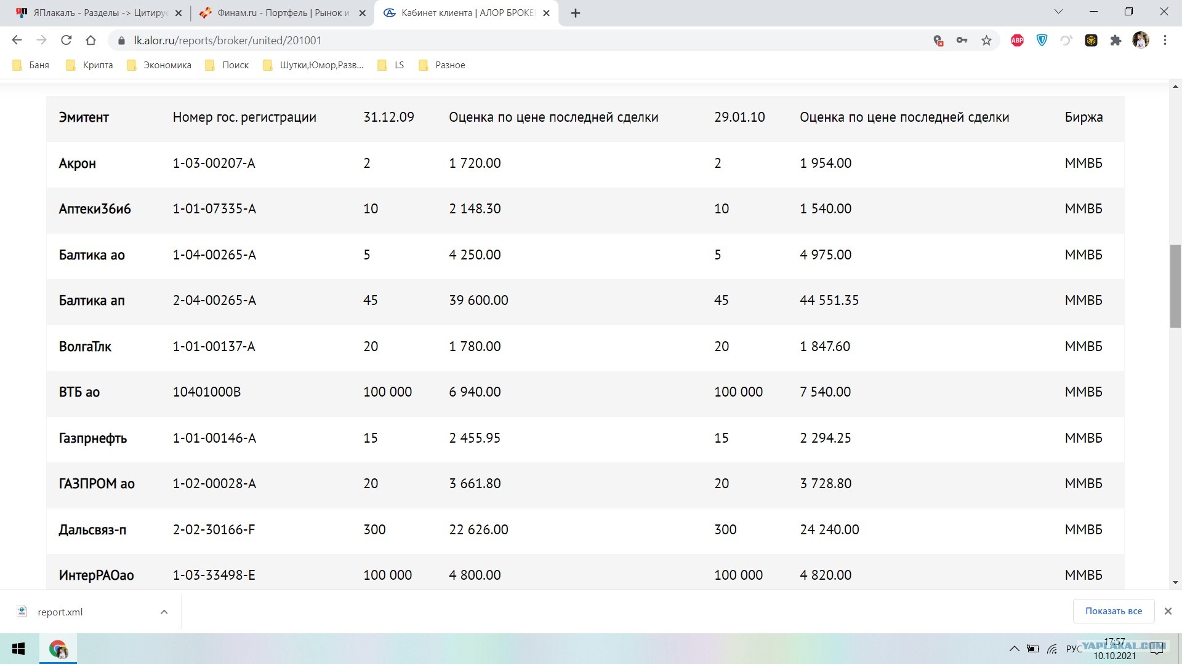The height and width of the screenshot is (664, 1182).
Task: Open the Разное bookmarks folder
Action: (x=441, y=65)
